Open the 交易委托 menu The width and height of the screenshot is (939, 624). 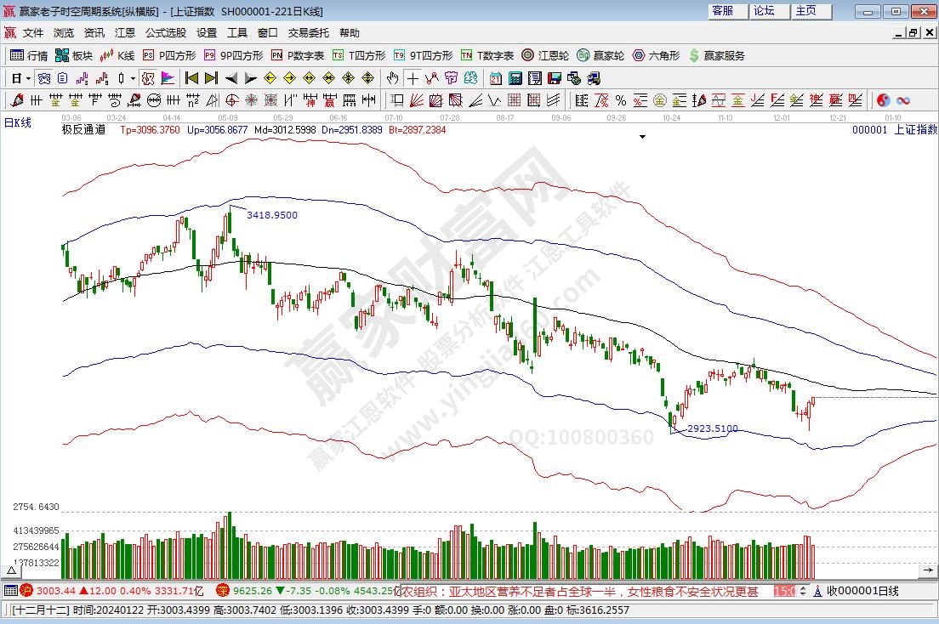click(308, 33)
